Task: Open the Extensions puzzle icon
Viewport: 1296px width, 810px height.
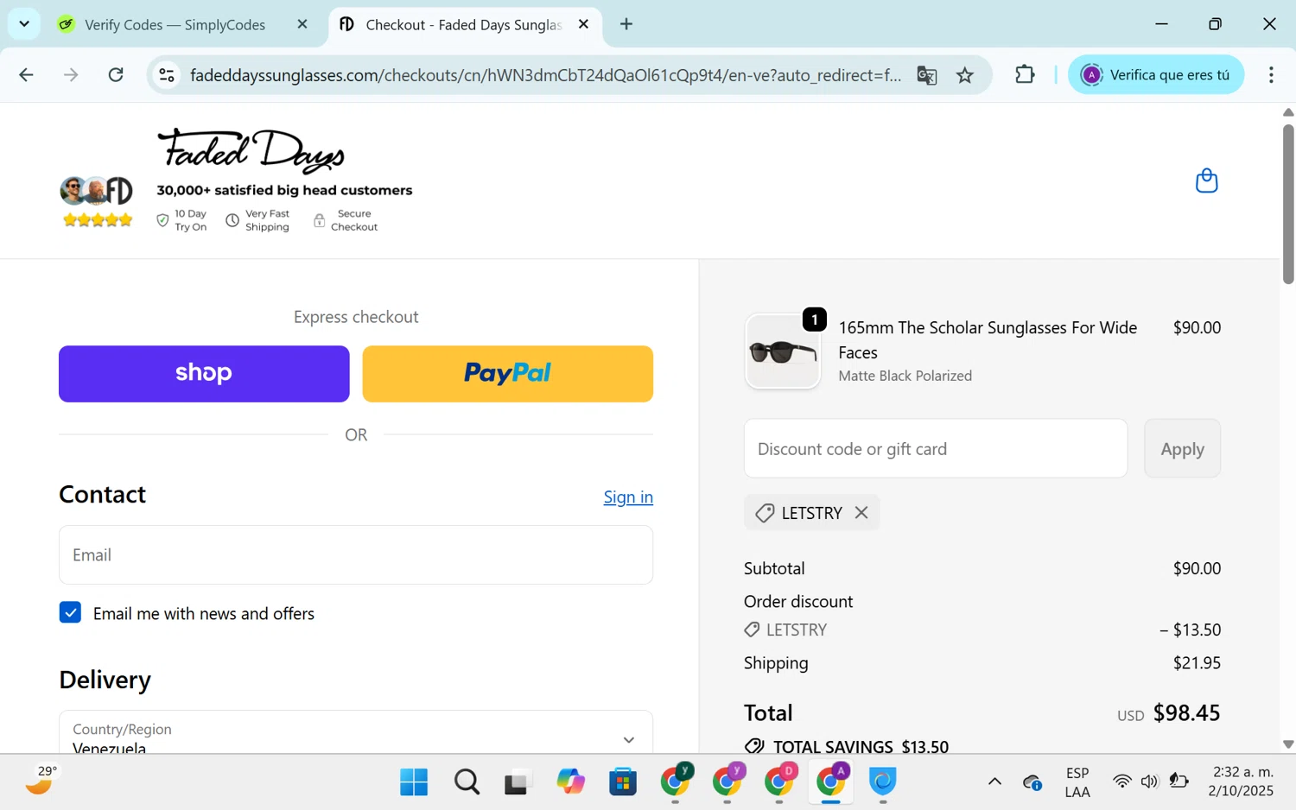Action: point(1025,75)
